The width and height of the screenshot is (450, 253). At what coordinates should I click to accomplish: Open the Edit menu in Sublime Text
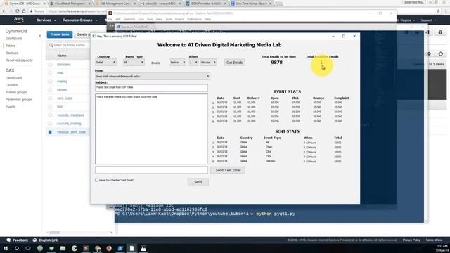point(118,19)
